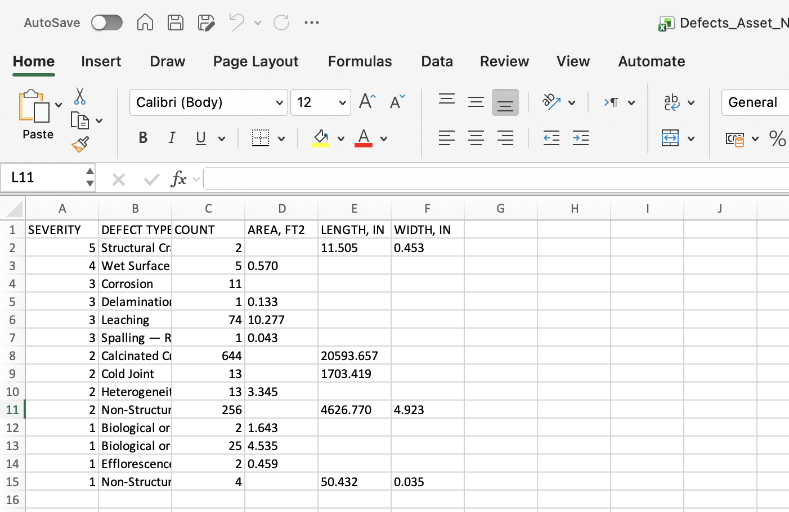Toggle Align Right horizontal alignment
Viewport: 789px width, 512px height.
(x=505, y=138)
